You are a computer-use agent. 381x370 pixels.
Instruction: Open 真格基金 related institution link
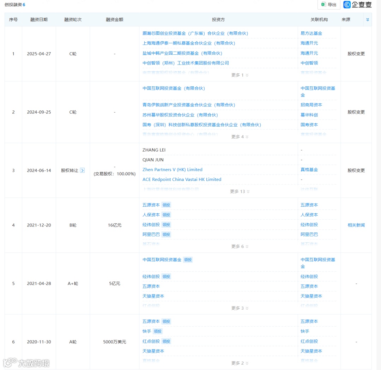pyautogui.click(x=309, y=170)
